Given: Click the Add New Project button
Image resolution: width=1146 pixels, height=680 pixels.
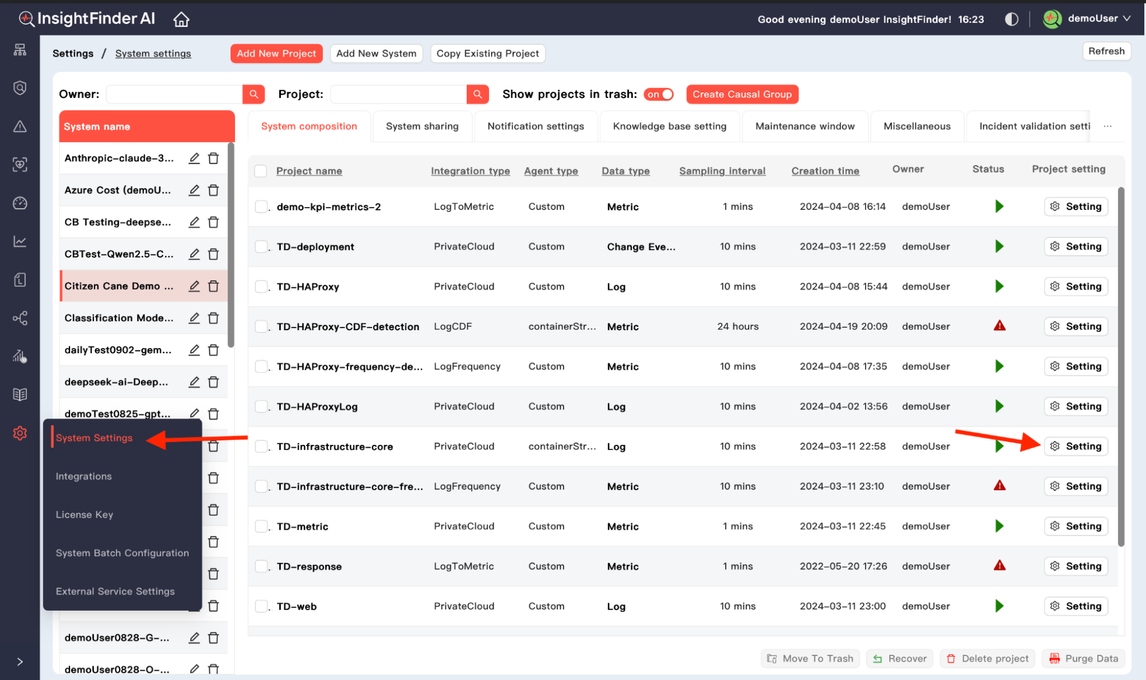Looking at the screenshot, I should (276, 53).
